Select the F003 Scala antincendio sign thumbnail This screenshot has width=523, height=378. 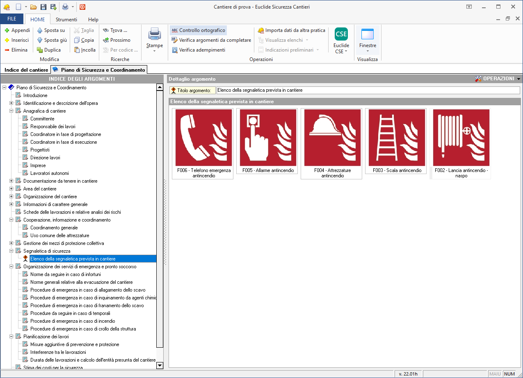[396, 138]
